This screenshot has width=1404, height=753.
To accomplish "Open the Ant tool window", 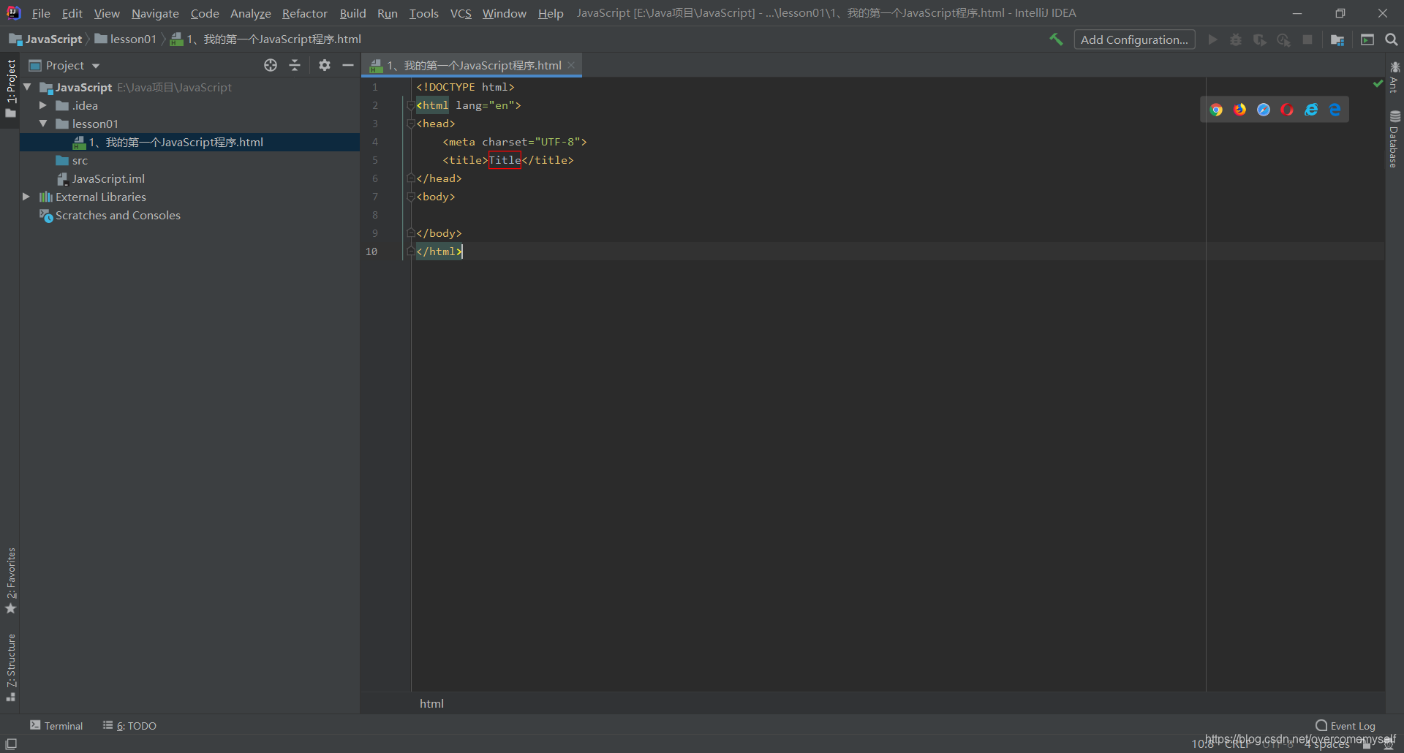I will [1394, 77].
